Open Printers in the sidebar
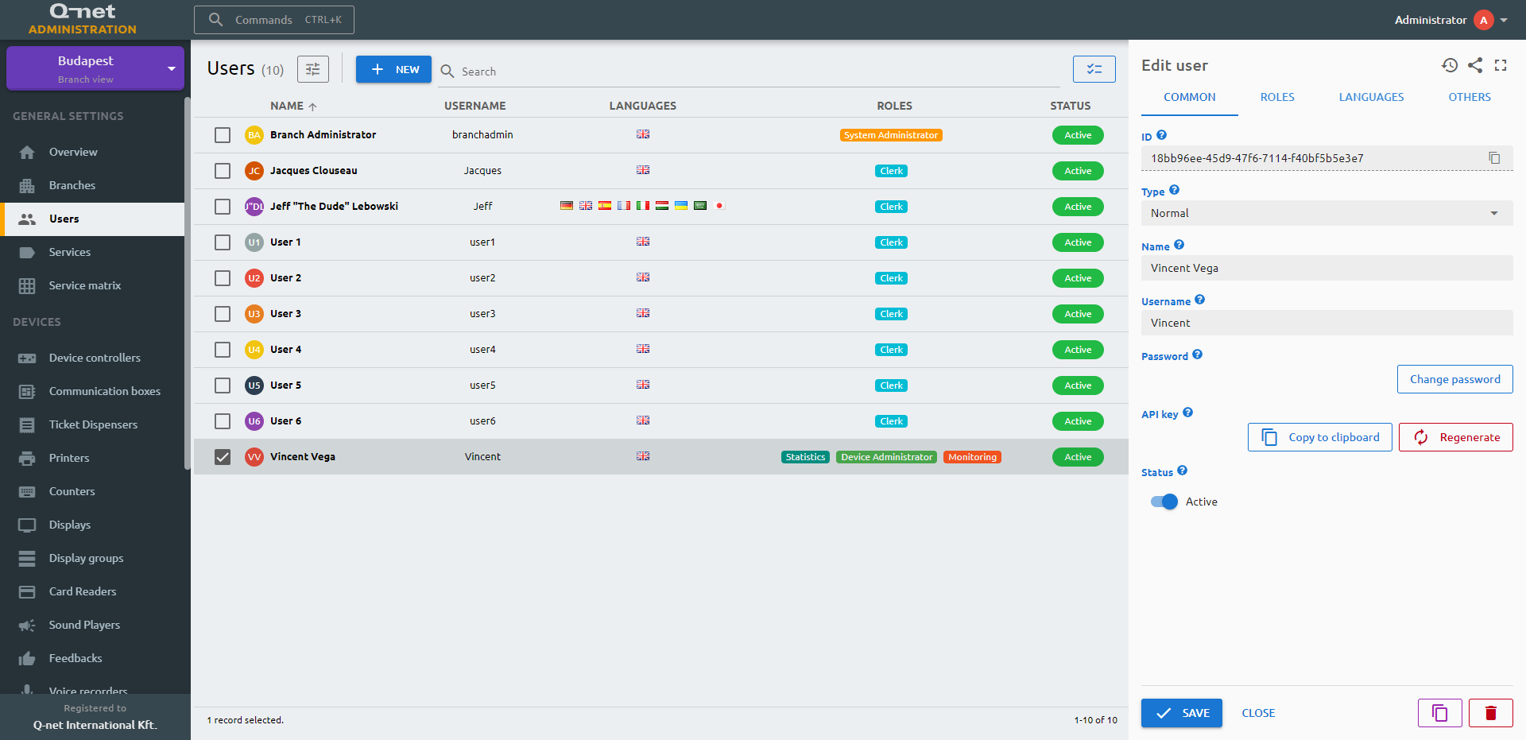This screenshot has height=740, width=1526. click(x=92, y=458)
